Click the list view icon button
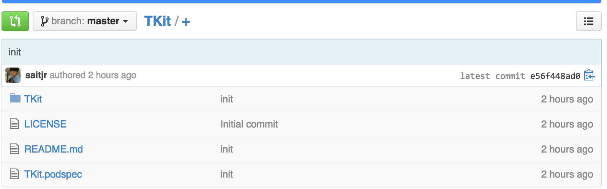Screen dimensions: 607x189 (x=588, y=21)
